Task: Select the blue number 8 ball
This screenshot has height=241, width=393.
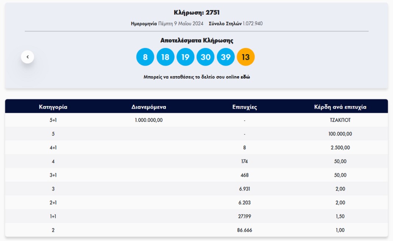Action: pos(145,57)
